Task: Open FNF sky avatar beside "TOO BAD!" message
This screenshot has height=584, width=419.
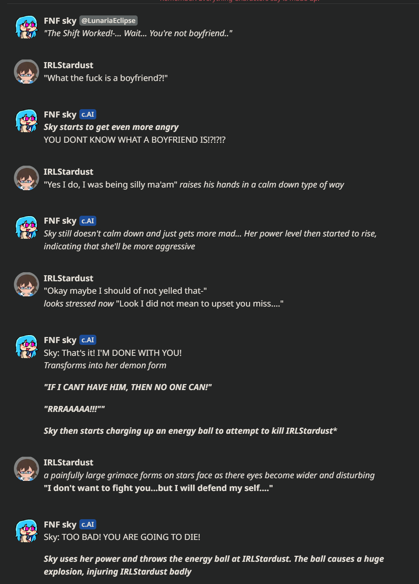Action: [27, 531]
